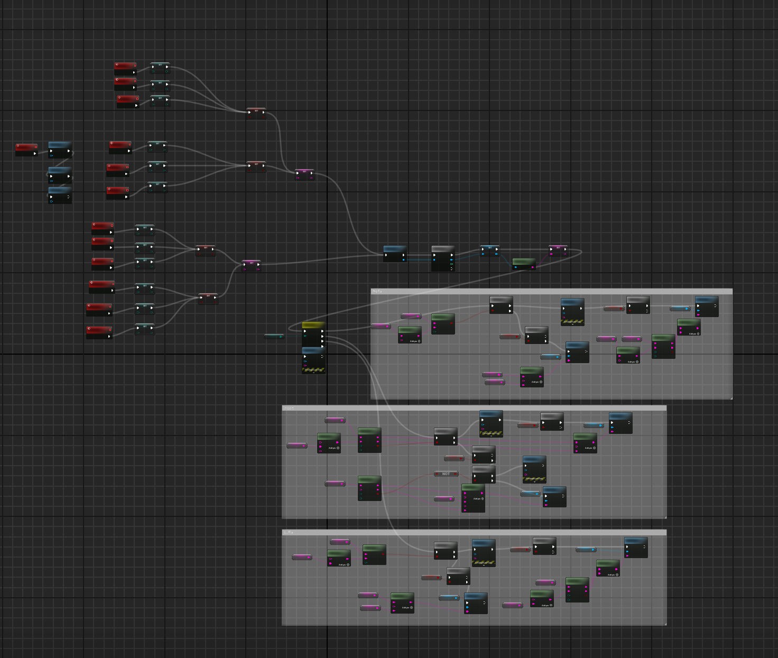Image resolution: width=778 pixels, height=658 pixels.
Task: Select the magenta SET node merging the upper branches
Action: [x=304, y=174]
